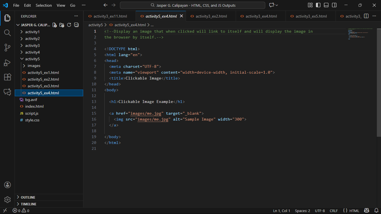381x214 pixels.
Task: Open the Manage gear icon
Action: click(8, 199)
